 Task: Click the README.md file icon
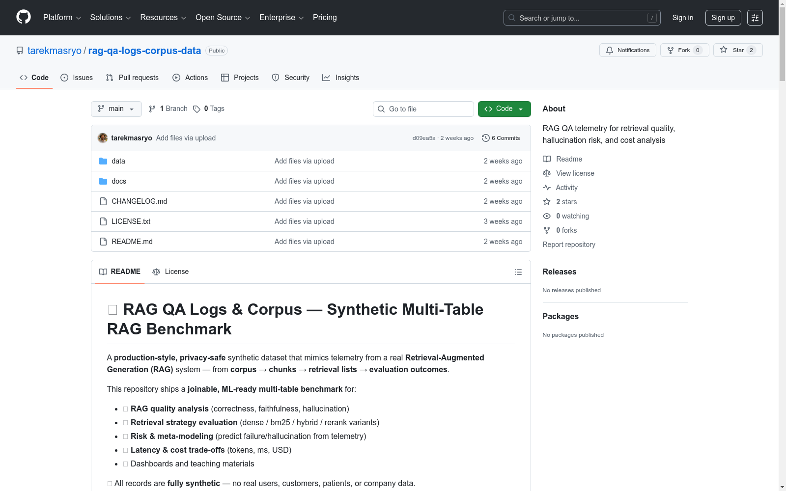[x=103, y=242]
